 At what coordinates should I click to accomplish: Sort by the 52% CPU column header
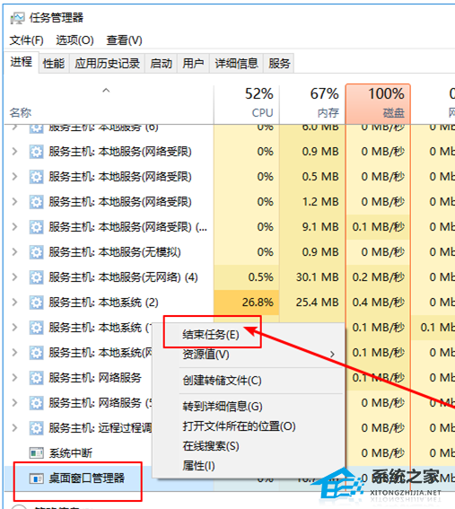tap(247, 104)
